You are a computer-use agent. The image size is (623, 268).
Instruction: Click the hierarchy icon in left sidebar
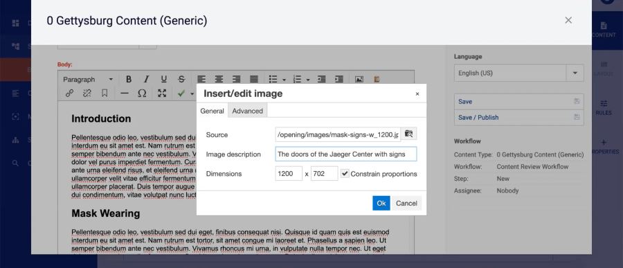pyautogui.click(x=15, y=140)
